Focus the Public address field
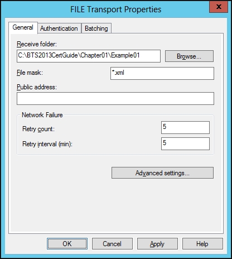 tap(115, 98)
